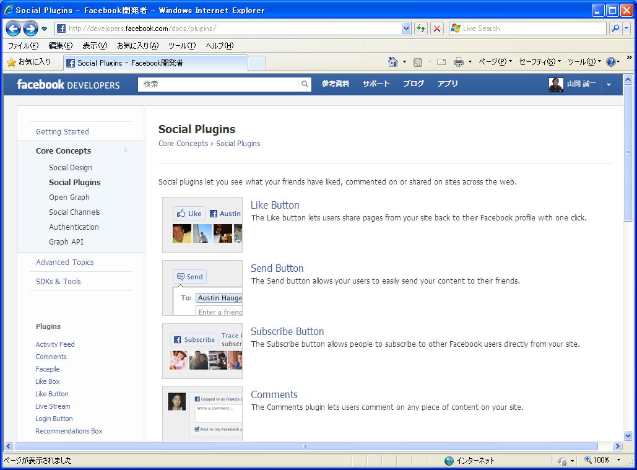Click the browser Back arrow button
The width and height of the screenshot is (637, 470).
click(x=13, y=28)
